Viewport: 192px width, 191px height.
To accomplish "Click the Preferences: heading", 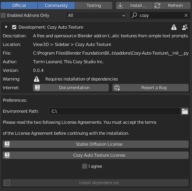I will click(x=15, y=100).
